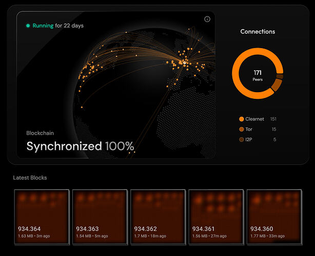The height and width of the screenshot is (256, 315).
Task: Click the green Running status dot
Action: coord(28,25)
